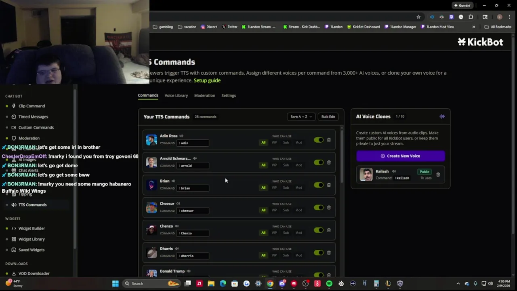This screenshot has width=517, height=291.
Task: Turn off the Dharris command toggle
Action: coord(319,253)
